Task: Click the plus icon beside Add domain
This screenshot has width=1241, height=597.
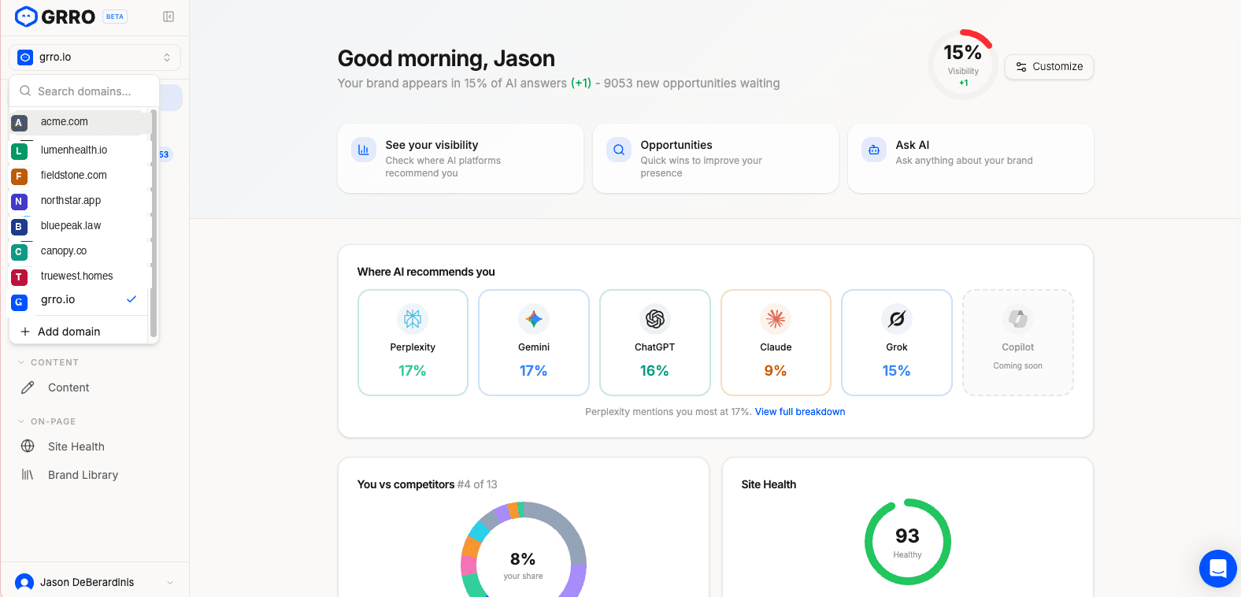Action: (x=25, y=332)
